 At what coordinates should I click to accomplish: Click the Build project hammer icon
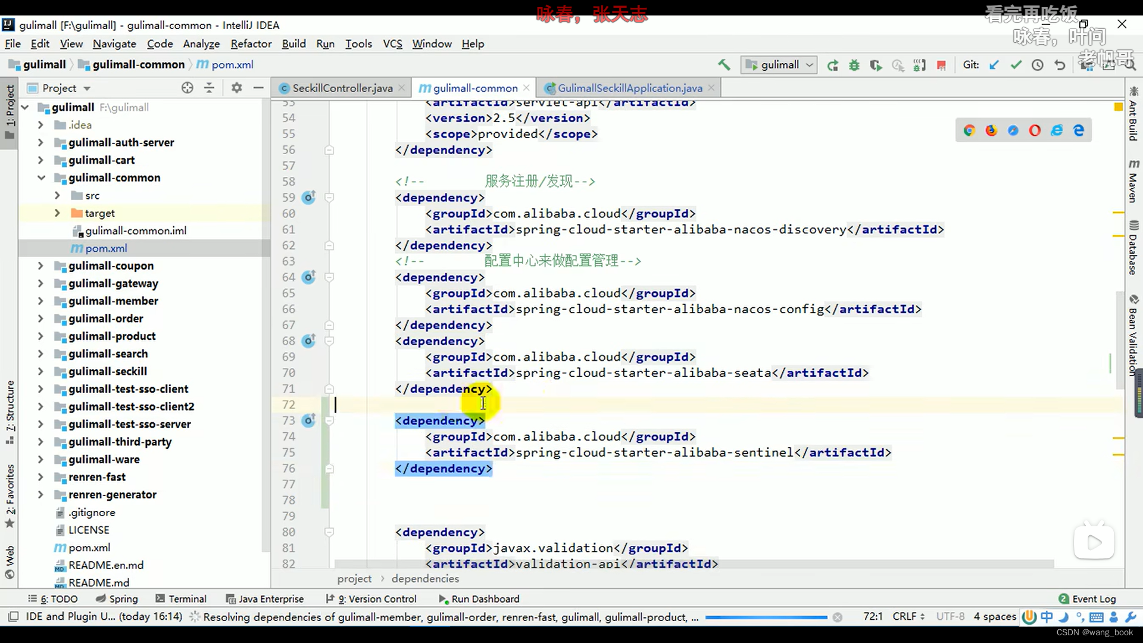coord(724,65)
